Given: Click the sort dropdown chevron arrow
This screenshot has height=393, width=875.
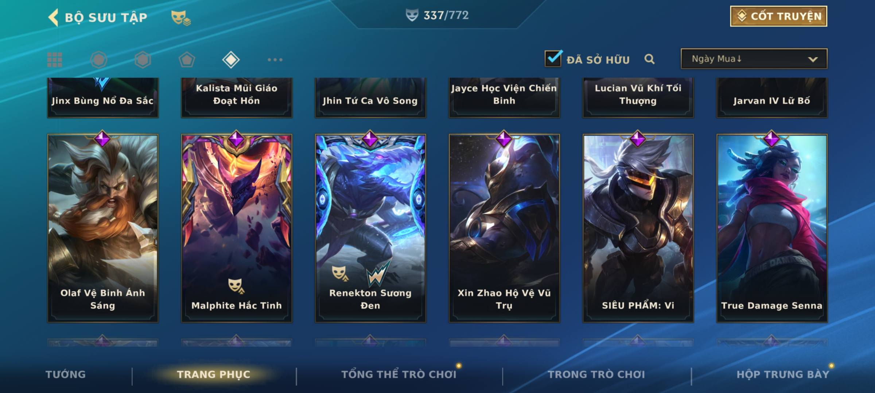Looking at the screenshot, I should (813, 59).
